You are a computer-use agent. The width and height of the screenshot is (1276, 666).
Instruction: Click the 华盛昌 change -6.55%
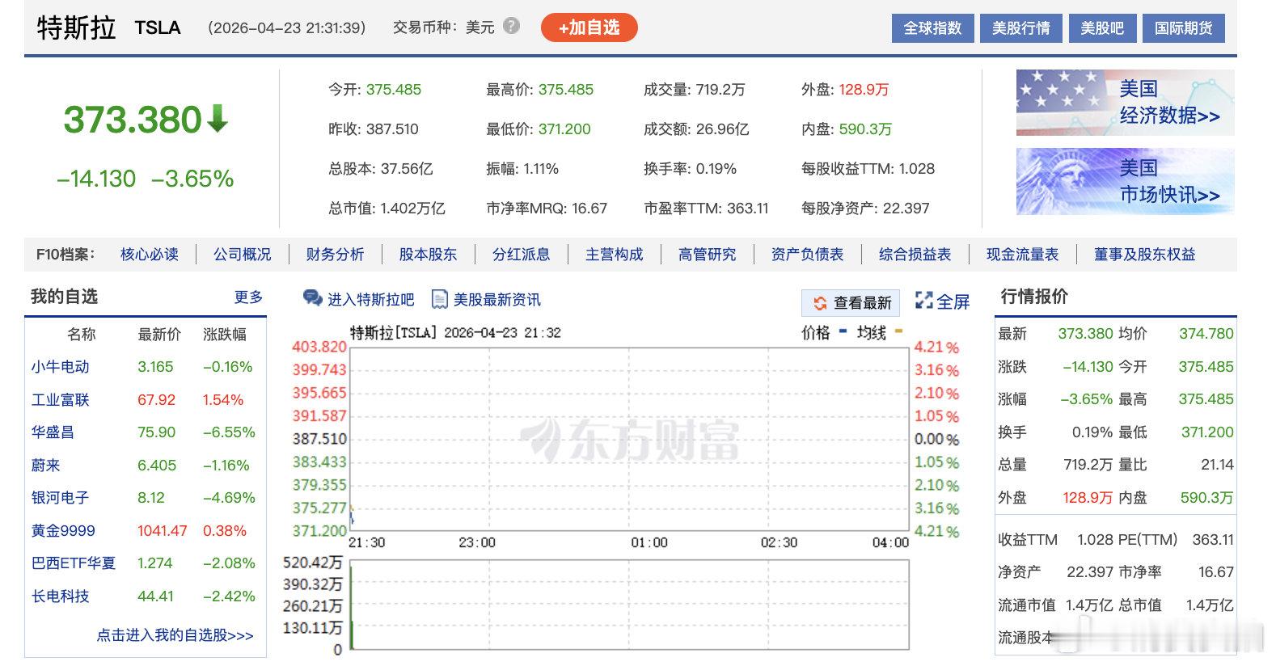[229, 432]
